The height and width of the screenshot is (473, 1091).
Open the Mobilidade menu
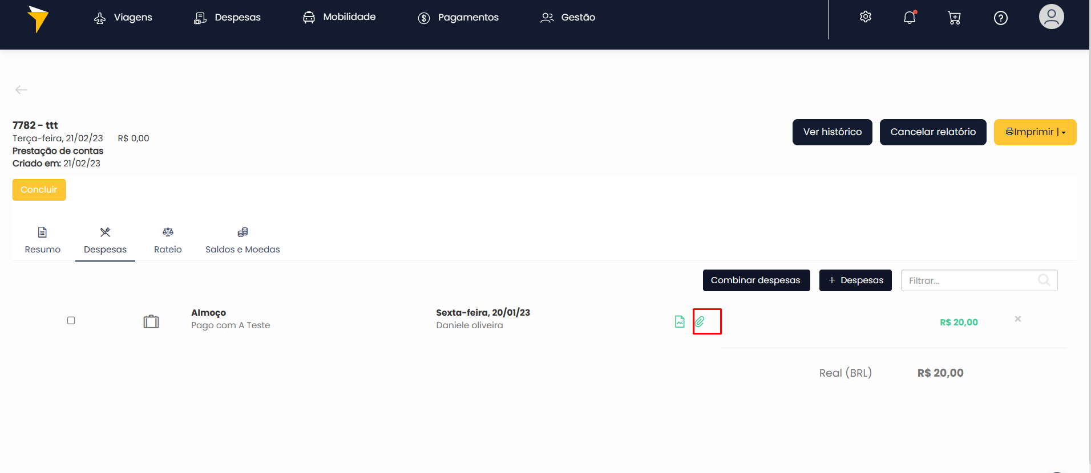coord(339,17)
